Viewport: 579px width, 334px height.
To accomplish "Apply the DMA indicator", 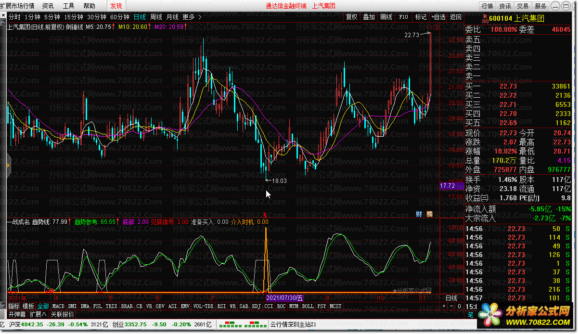I will coord(85,306).
